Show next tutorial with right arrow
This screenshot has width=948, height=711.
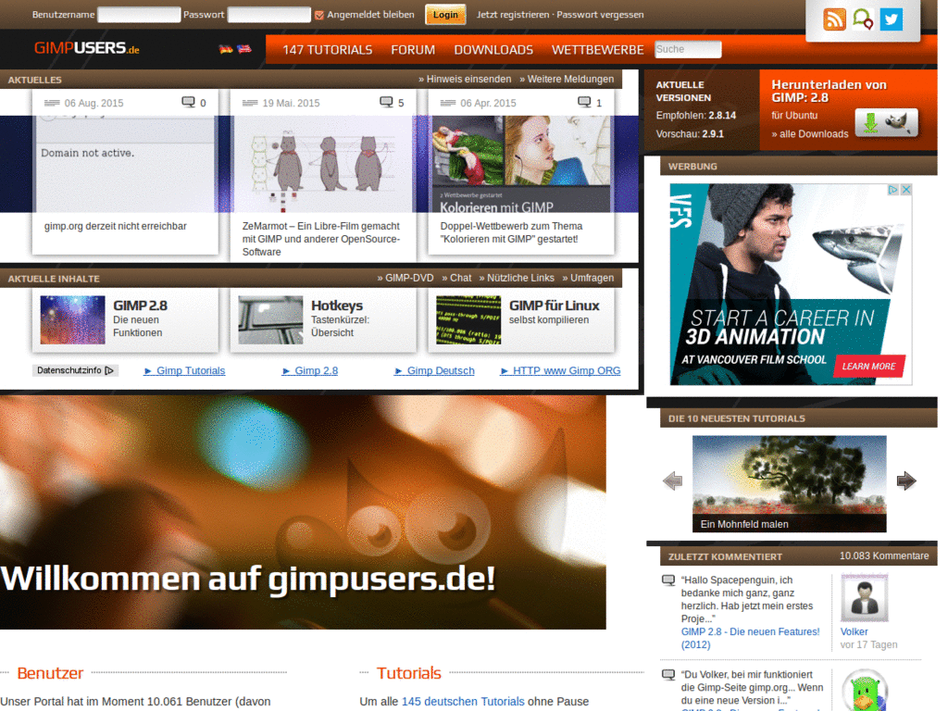pos(906,481)
